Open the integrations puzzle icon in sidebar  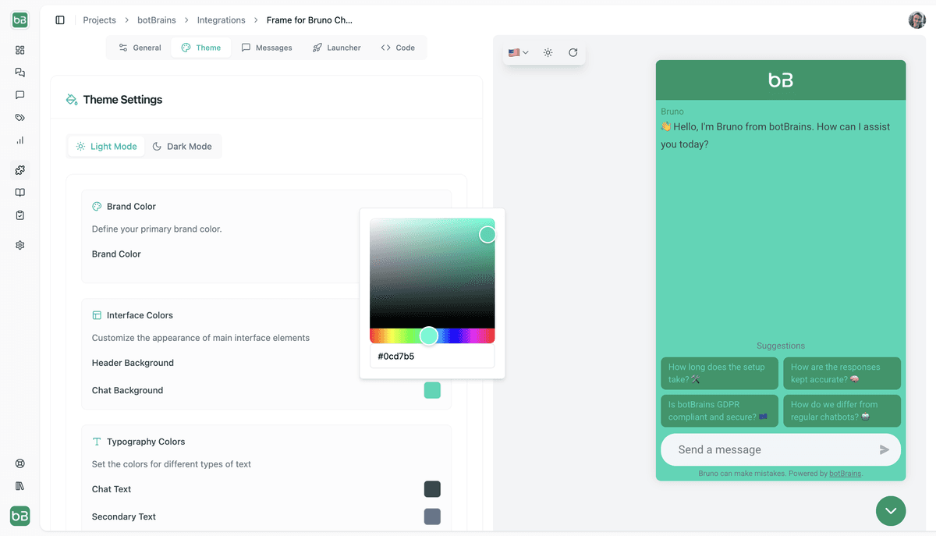[x=20, y=170]
